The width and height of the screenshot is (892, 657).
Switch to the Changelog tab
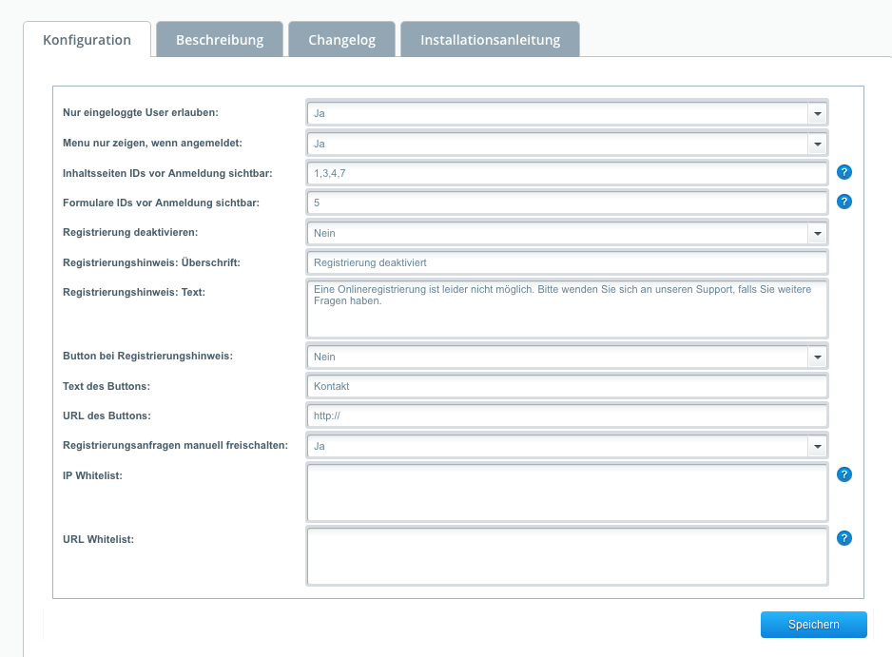click(x=342, y=40)
